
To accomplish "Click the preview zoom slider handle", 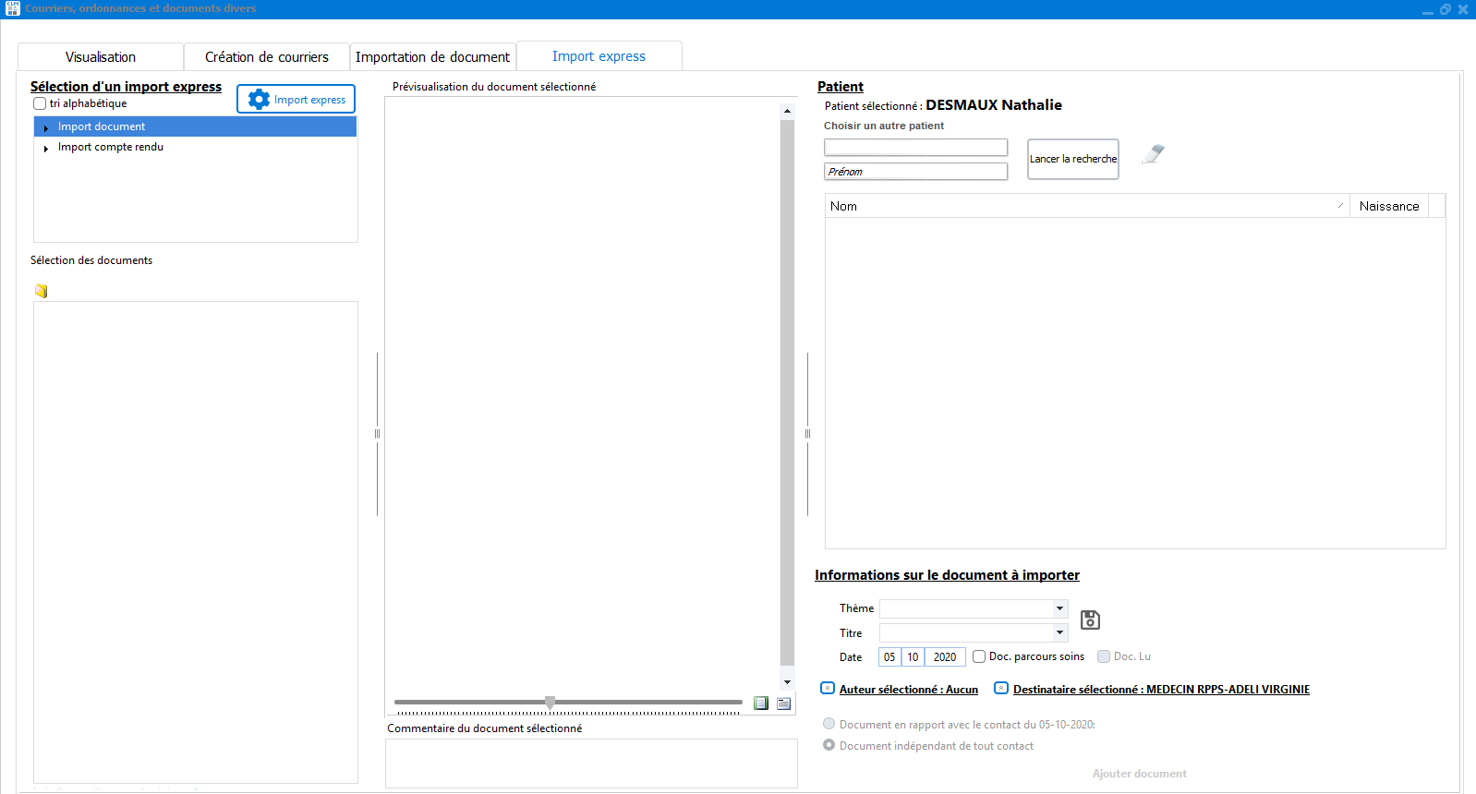I will click(x=550, y=703).
